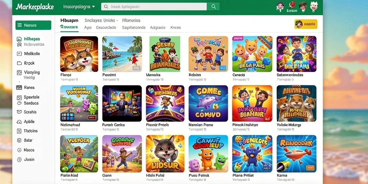The width and height of the screenshot is (368, 184).
Task: Click the Scrahis envelope icon
Action: pos(19,112)
